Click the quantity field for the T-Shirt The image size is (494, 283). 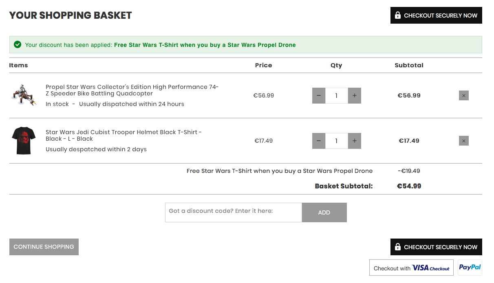(337, 141)
